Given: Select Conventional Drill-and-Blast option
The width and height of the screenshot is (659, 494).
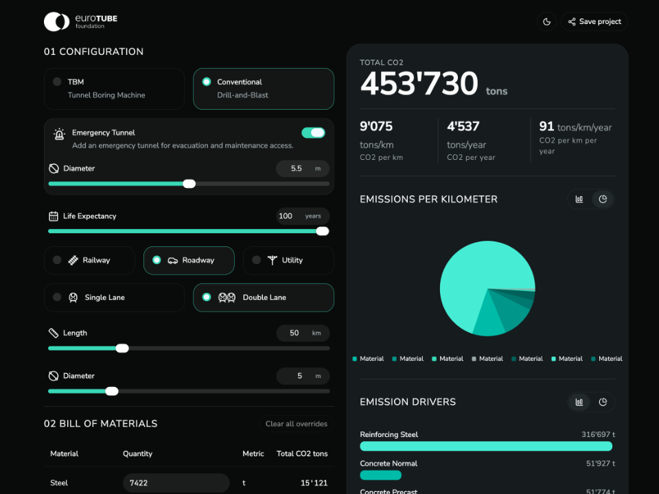Looking at the screenshot, I should pyautogui.click(x=264, y=89).
